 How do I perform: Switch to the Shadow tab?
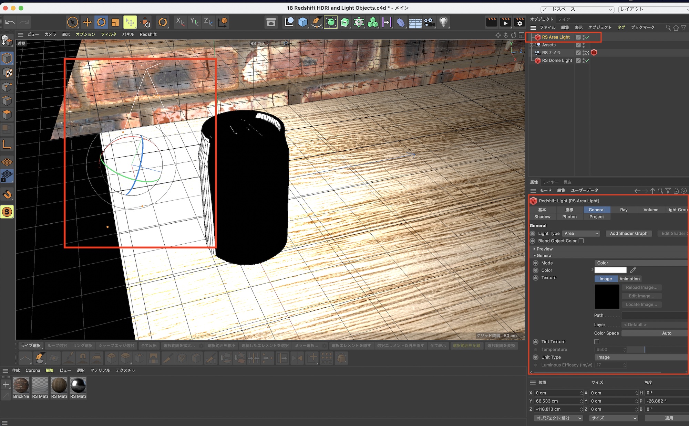tap(542, 217)
